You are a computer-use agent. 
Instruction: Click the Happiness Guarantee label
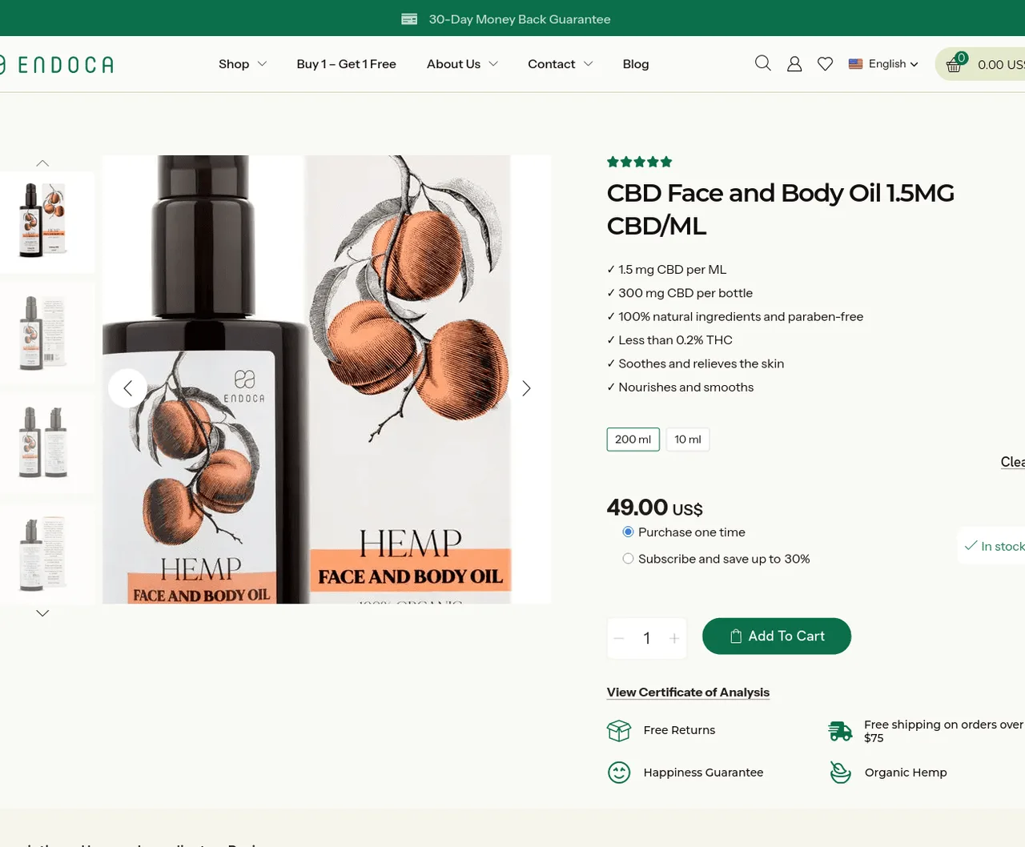(x=703, y=773)
